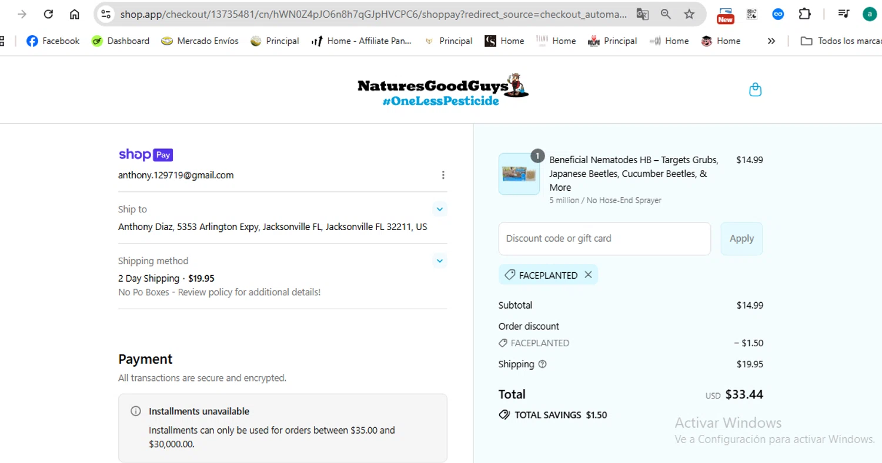Click the Beneficial Nematodes HB product title
The image size is (882, 463).
634,174
